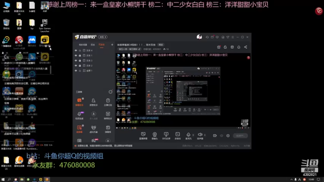Open the 主播任务 tool icon

108,102
